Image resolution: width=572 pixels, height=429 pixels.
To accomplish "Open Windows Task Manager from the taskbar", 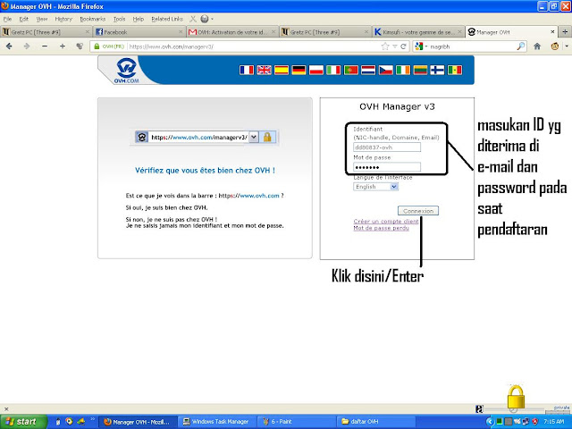I will pos(216,422).
